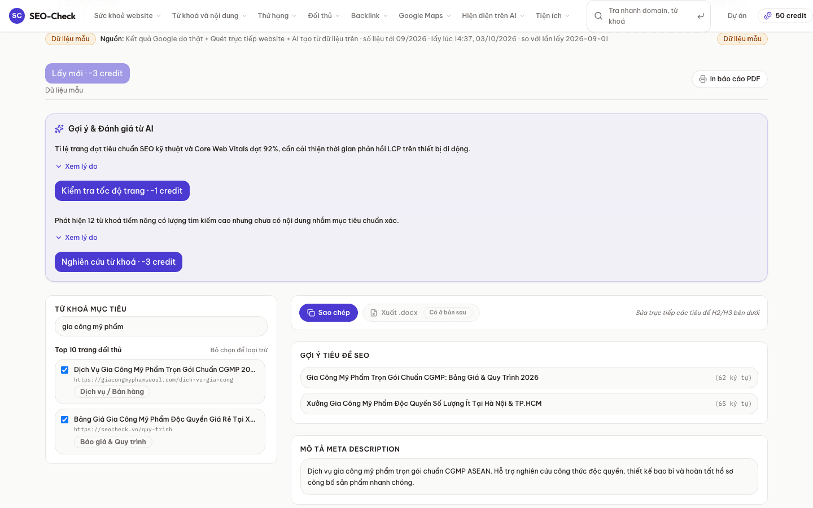Expand first Xem lý do under LCP insight
The width and height of the screenshot is (813, 508).
point(77,167)
